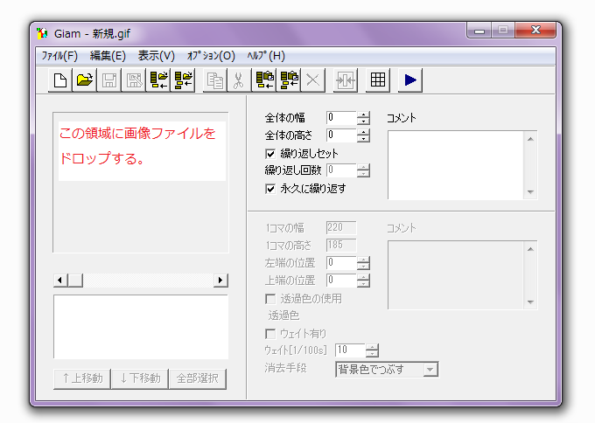This screenshot has width=595, height=423.
Task: Click the ↓下移動 button
Action: pyautogui.click(x=140, y=378)
